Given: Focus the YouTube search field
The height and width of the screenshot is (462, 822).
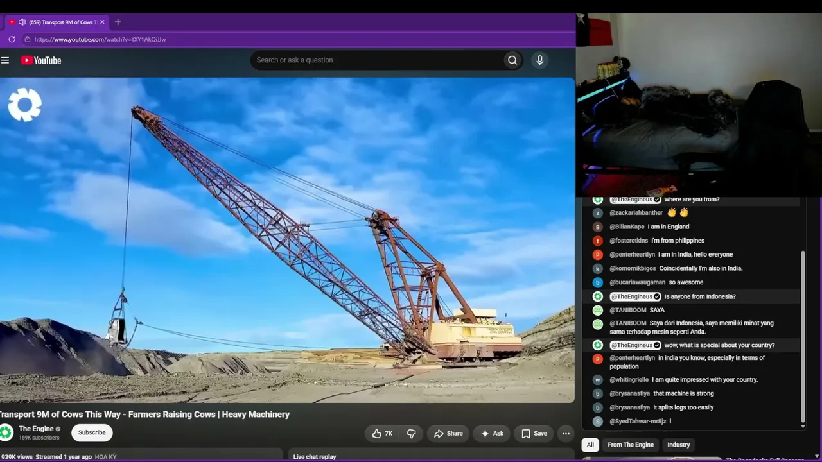Looking at the screenshot, I should [377, 60].
